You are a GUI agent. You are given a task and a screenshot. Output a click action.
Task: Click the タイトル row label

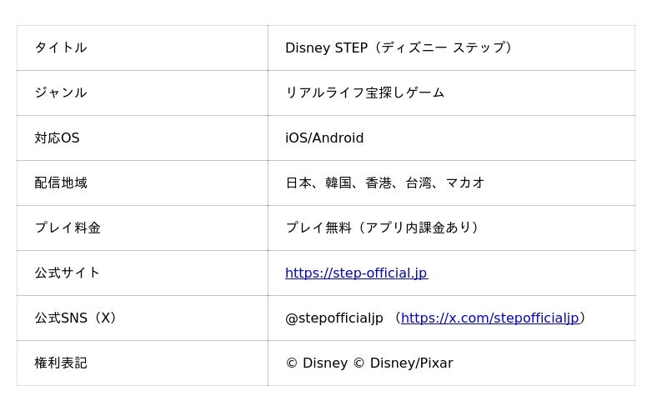click(x=61, y=48)
